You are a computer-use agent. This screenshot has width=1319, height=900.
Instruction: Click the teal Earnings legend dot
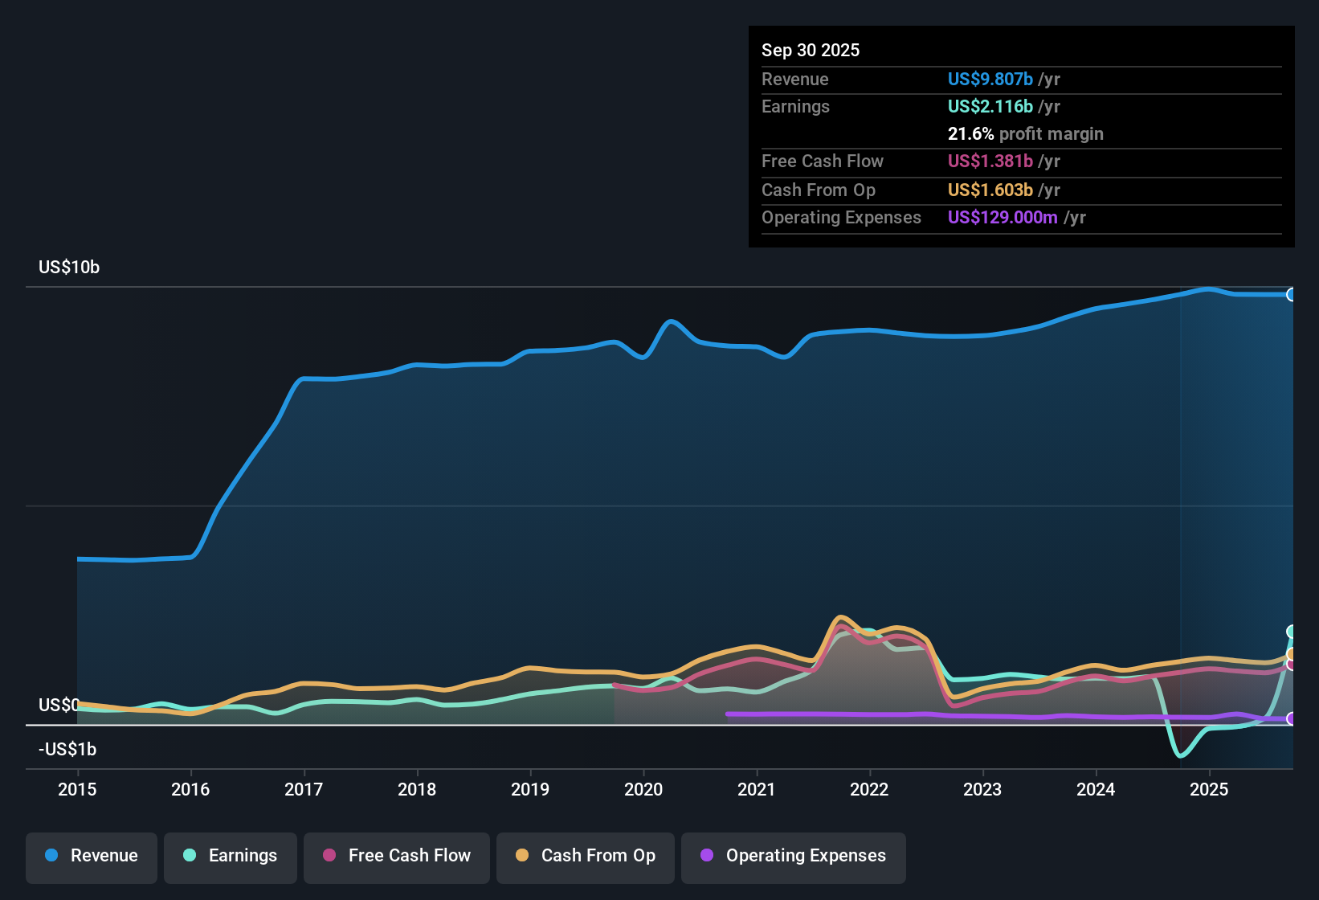pyautogui.click(x=190, y=855)
